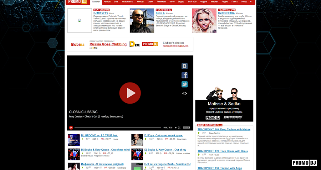This screenshot has height=170, width=321.
Task: Play the DJ GROOVE vs. LE TRUK track
Action: (x=82, y=139)
